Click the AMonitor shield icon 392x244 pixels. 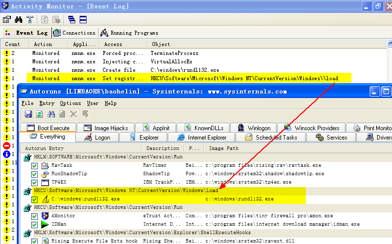pyautogui.click(x=45, y=216)
